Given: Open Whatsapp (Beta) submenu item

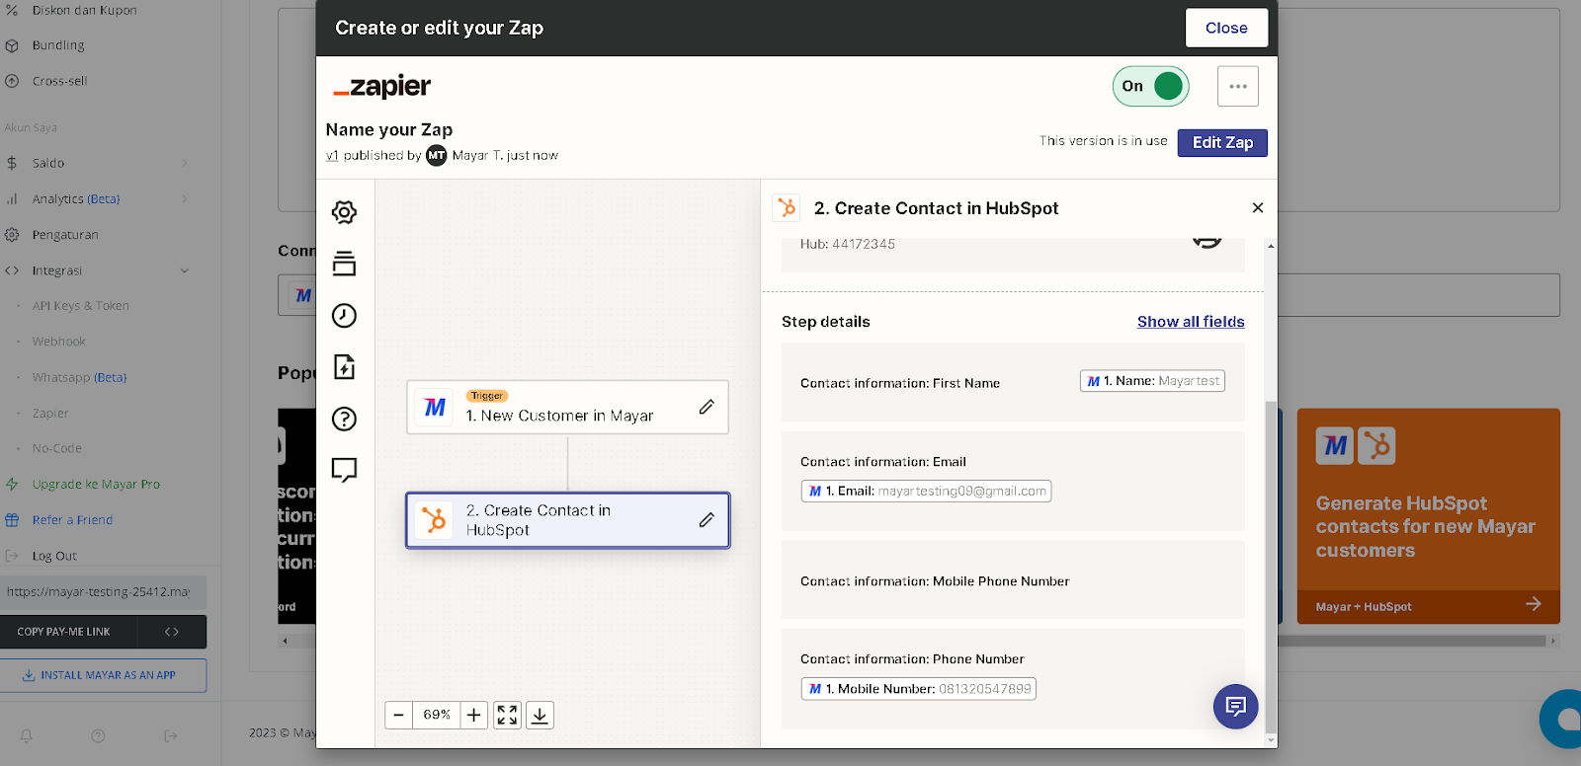Looking at the screenshot, I should pyautogui.click(x=79, y=377).
